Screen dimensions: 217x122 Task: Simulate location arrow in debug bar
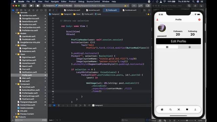coord(89,105)
